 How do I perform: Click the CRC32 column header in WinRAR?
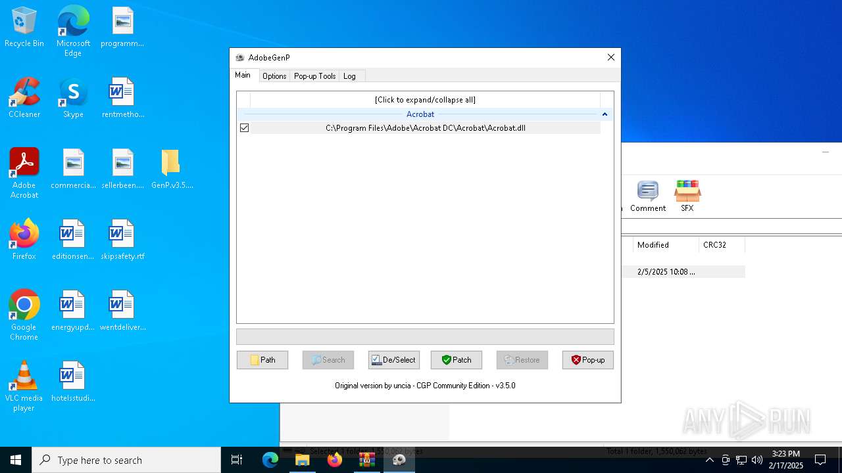click(x=722, y=245)
